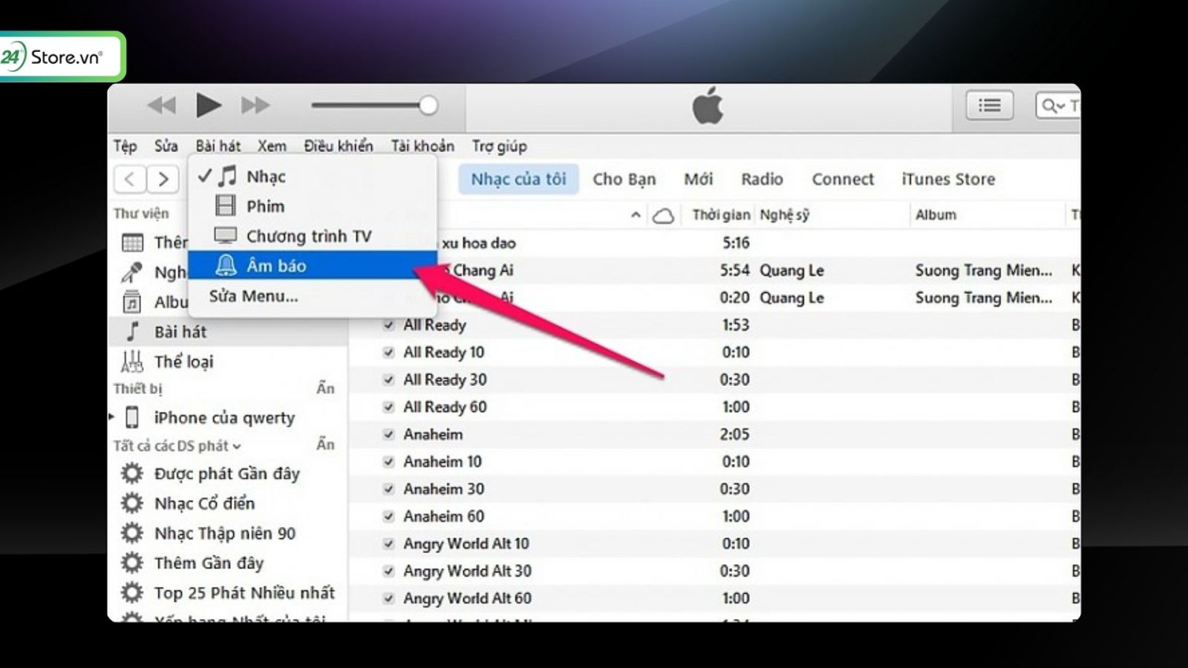The image size is (1188, 668).
Task: Click the Ẩn link beside Thiết bị
Action: coord(325,387)
